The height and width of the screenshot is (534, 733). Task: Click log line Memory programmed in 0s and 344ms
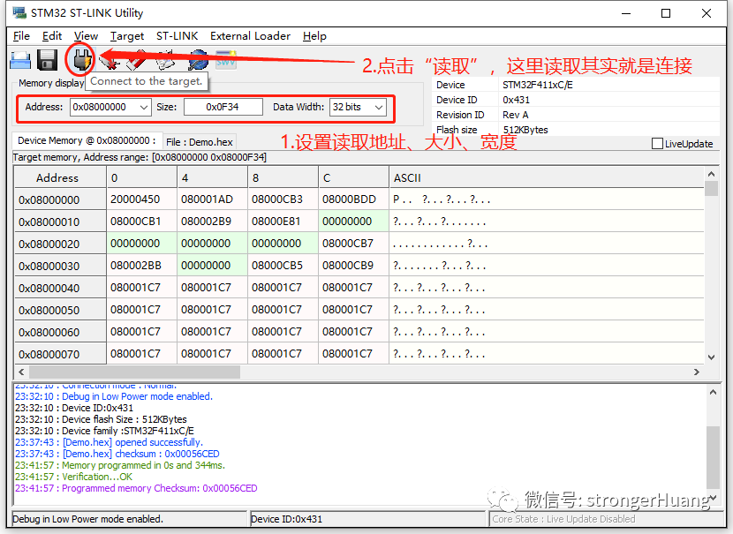pyautogui.click(x=120, y=465)
